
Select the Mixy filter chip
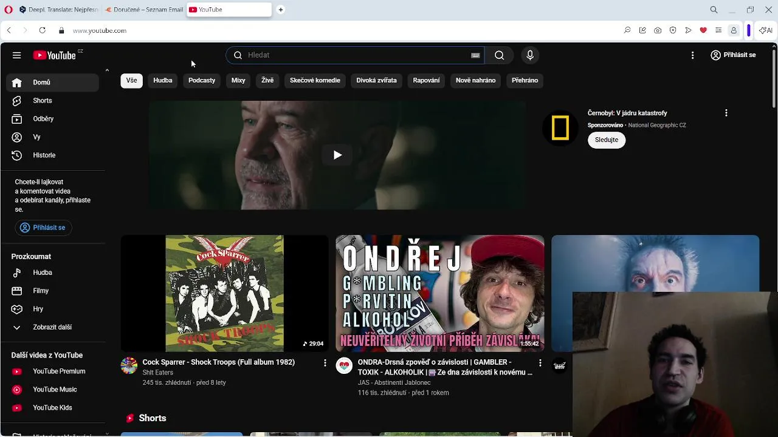tap(238, 80)
